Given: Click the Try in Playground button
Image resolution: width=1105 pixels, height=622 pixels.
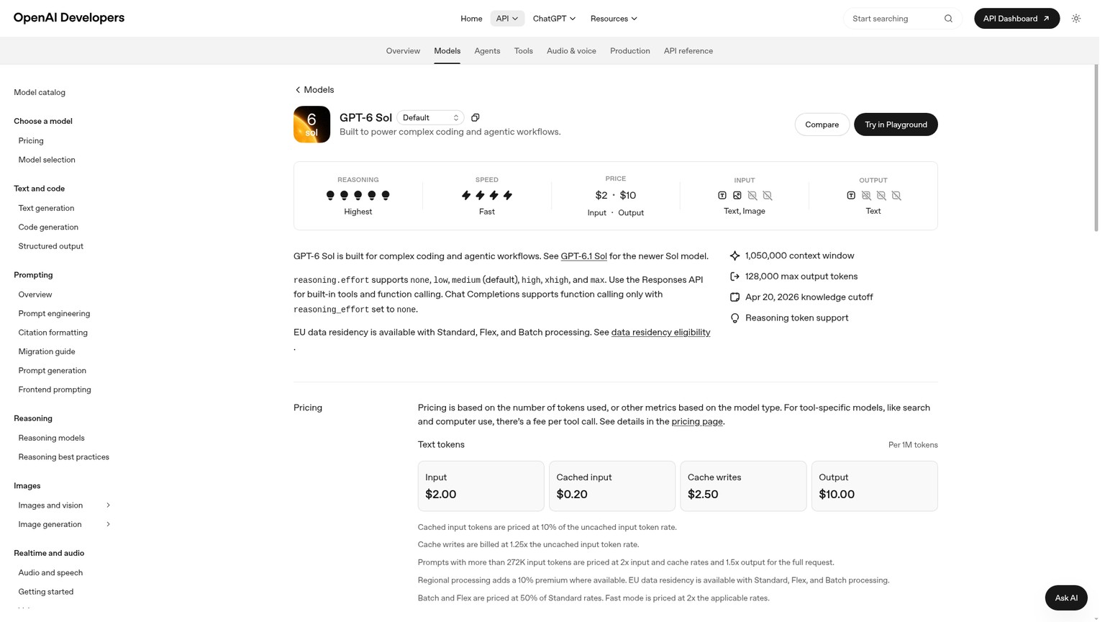Looking at the screenshot, I should [896, 125].
